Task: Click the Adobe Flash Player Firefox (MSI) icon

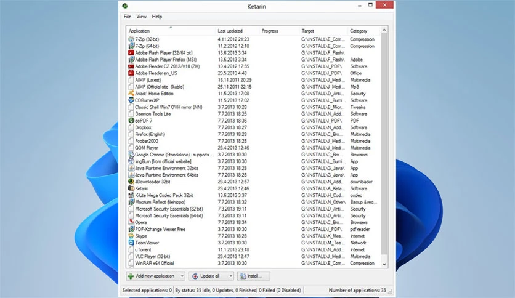Action: click(131, 59)
